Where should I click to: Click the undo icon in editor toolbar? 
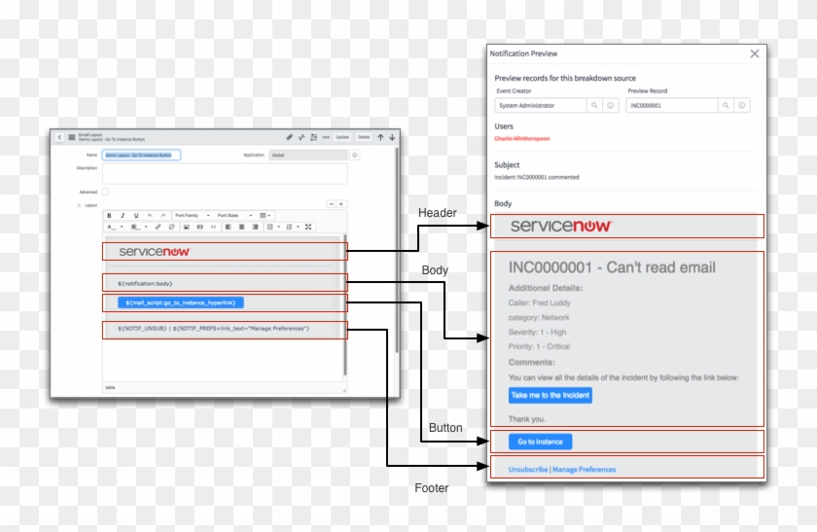[x=150, y=215]
